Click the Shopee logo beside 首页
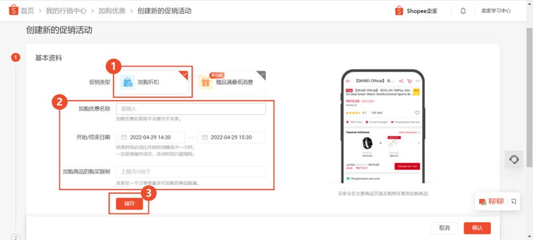Screen dimensions: 533x240 [13, 10]
